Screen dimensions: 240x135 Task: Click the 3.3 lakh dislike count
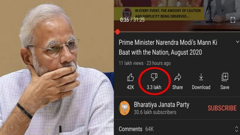coord(154,87)
